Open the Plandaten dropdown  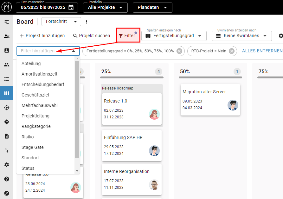152,8
